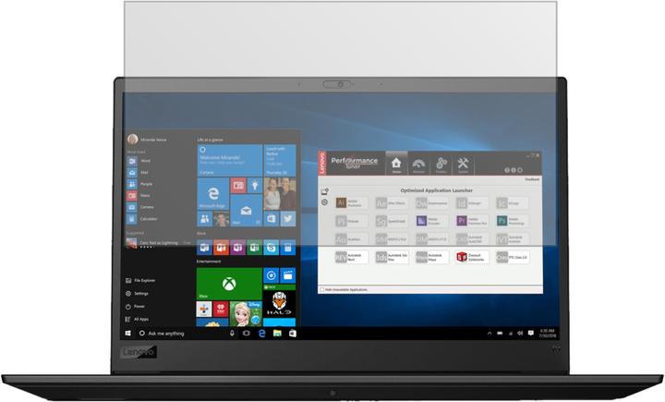The height and width of the screenshot is (402, 665).
Task: Open News from most used list
Action: pos(139,195)
